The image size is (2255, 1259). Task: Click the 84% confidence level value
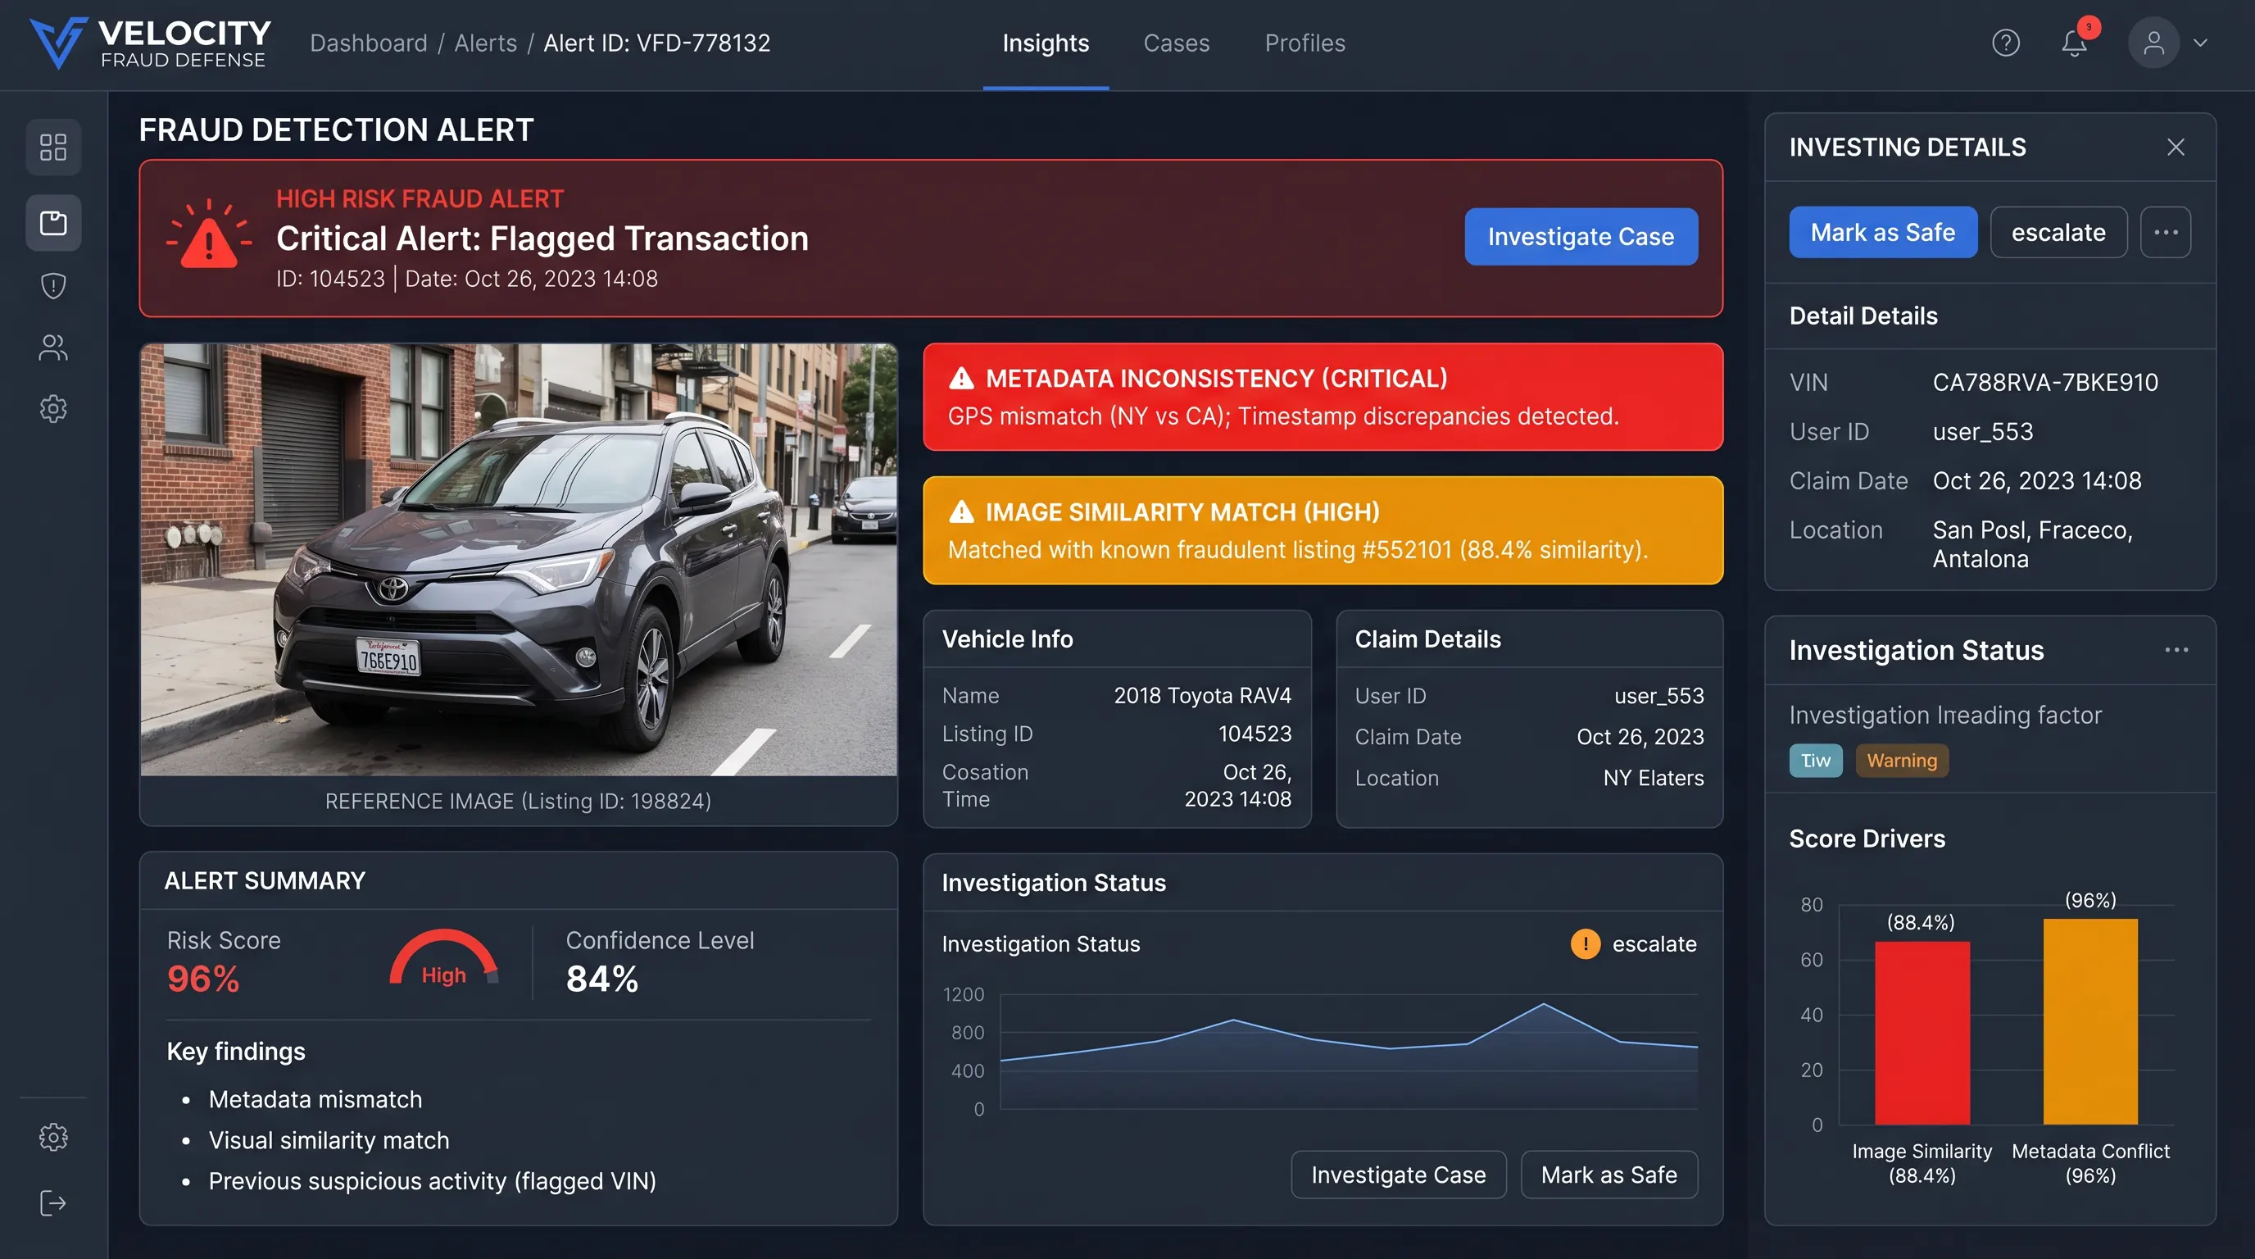602,979
